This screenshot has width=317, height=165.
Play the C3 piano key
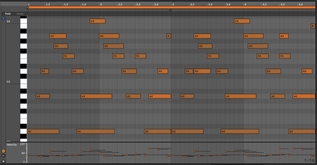[23, 81]
